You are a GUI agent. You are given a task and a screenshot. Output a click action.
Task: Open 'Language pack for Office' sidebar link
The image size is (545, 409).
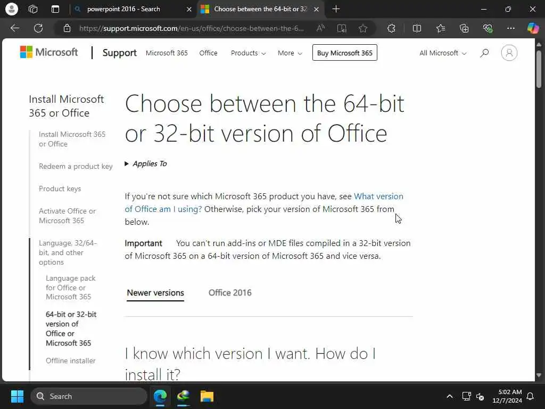[71, 287]
